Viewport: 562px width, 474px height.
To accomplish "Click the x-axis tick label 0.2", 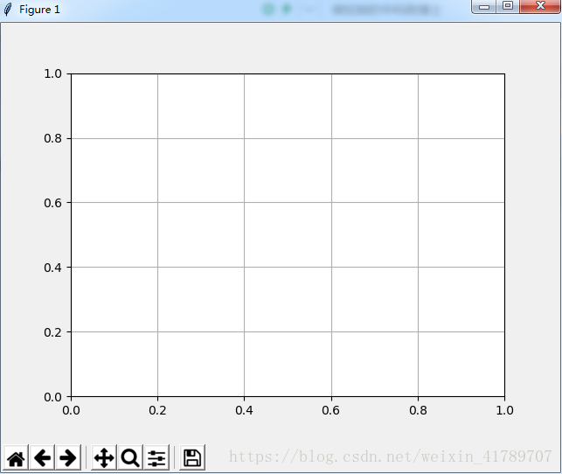I will pyautogui.click(x=157, y=410).
